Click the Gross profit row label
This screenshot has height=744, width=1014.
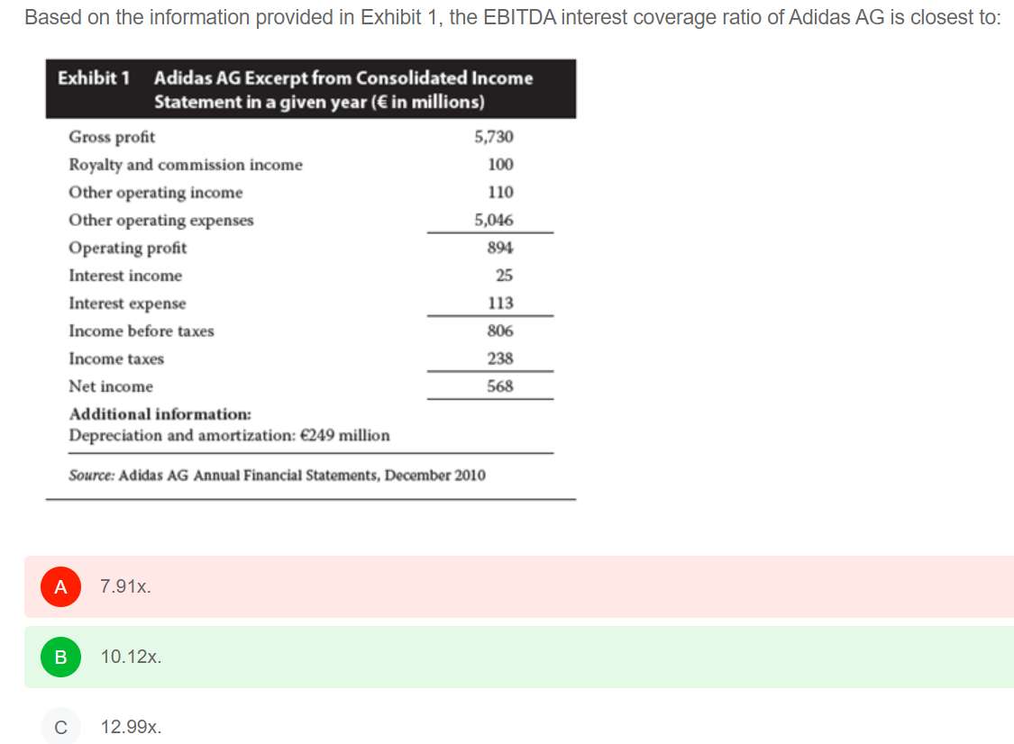(x=112, y=137)
